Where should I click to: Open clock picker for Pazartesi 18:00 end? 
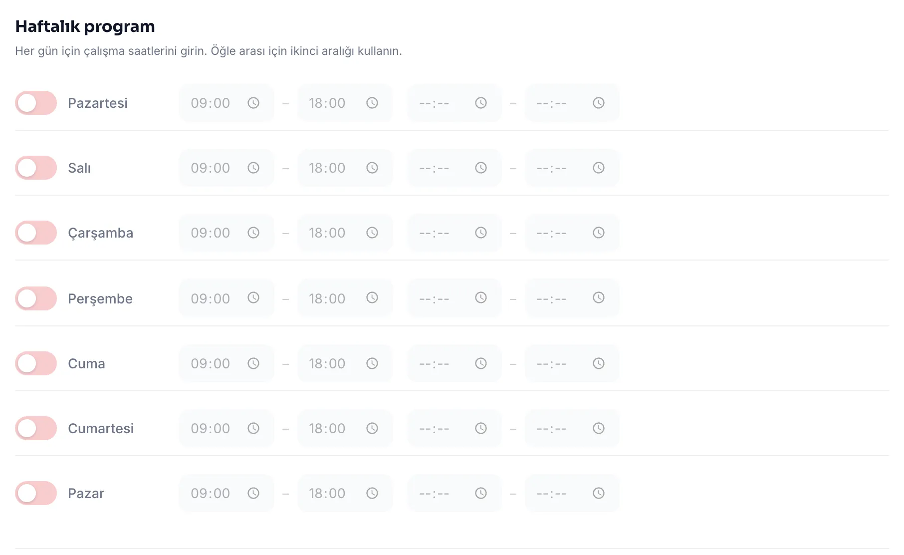click(372, 103)
